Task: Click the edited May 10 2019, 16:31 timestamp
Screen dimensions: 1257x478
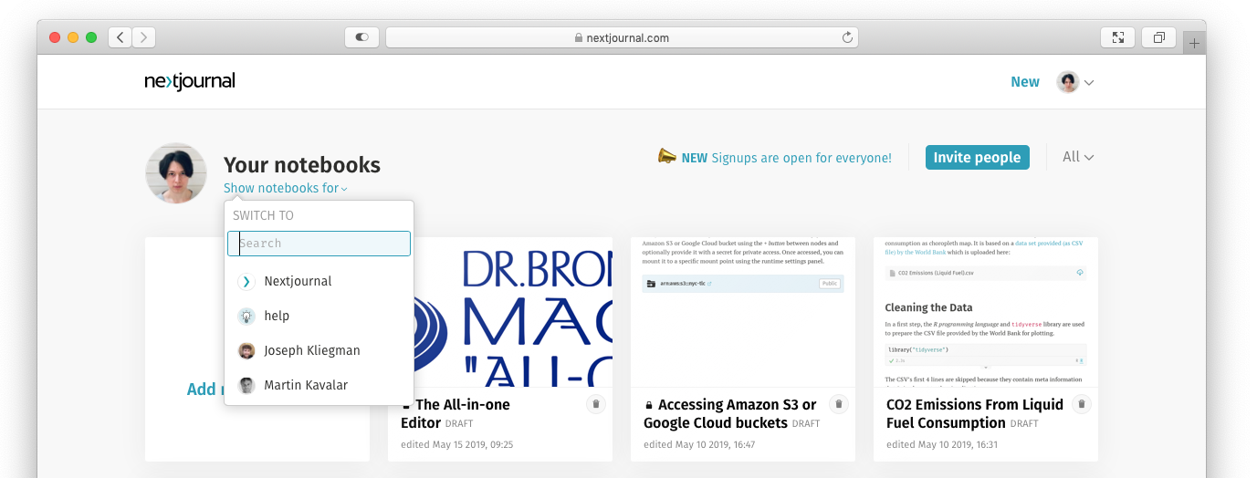Action: pyautogui.click(x=942, y=445)
